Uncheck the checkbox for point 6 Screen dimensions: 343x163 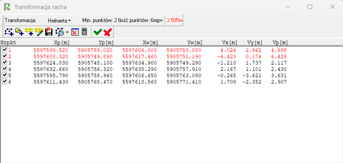coord(5,81)
